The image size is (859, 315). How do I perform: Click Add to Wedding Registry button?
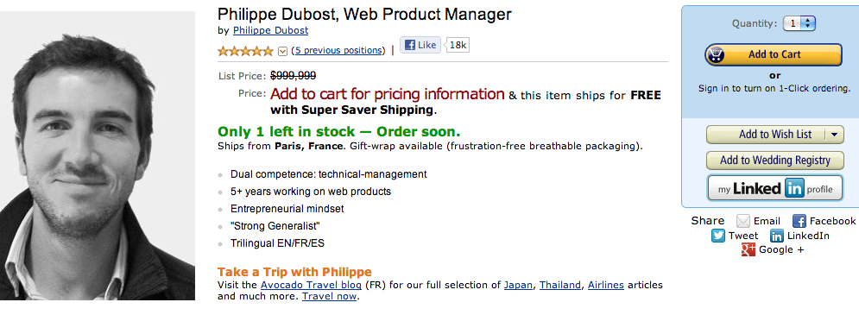click(x=774, y=160)
